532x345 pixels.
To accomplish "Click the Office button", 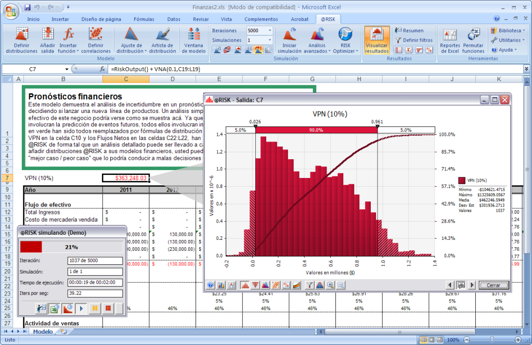I will pos(11,11).
